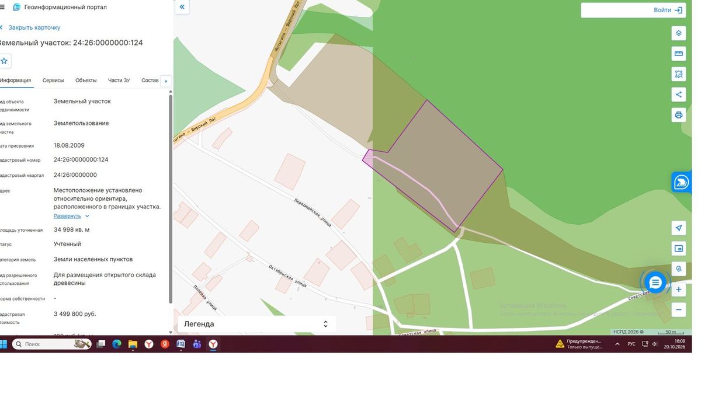Select the Информация tab
This screenshot has height=394, width=701.
point(15,81)
